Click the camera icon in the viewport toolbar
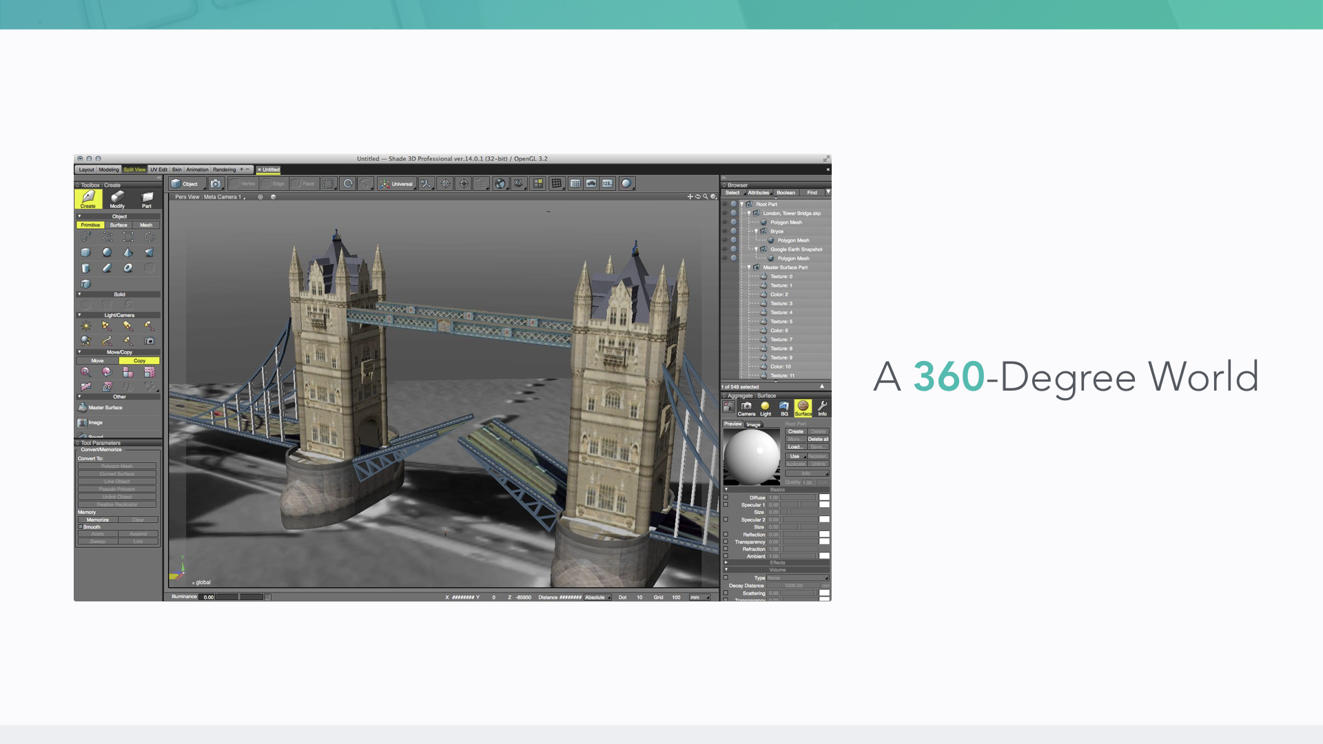This screenshot has width=1323, height=744. click(x=216, y=184)
